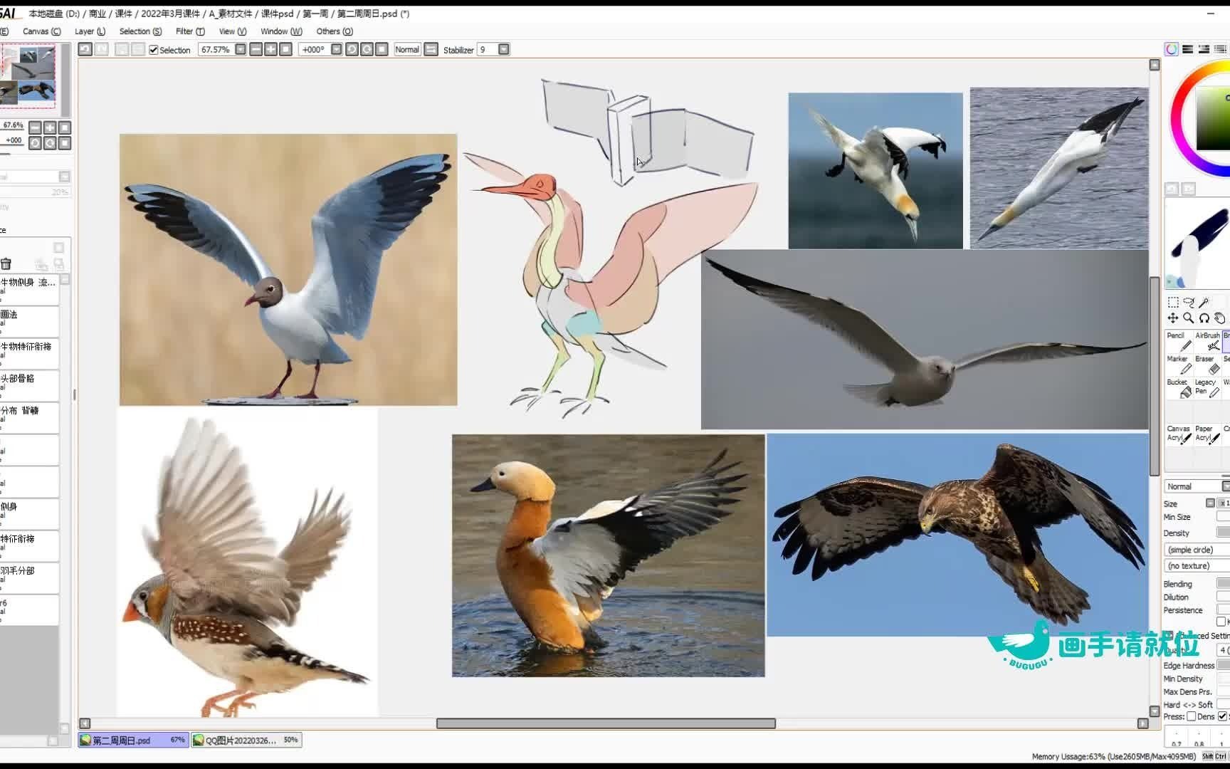This screenshot has height=769, width=1230.
Task: Pick a shade in the color square
Action: 1214,118
